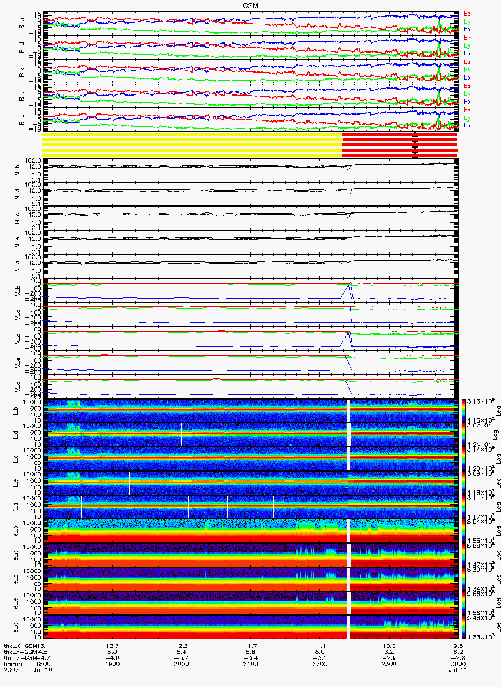The image size is (501, 687).
Task: Select the B_d axis label
Action: coord(22,48)
